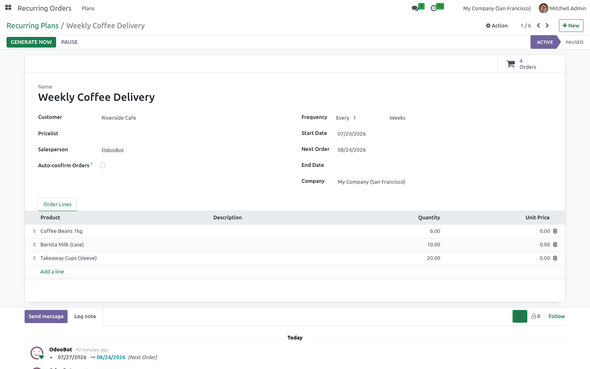
Task: Click the OdooBot avatar in chatter
Action: click(x=37, y=353)
